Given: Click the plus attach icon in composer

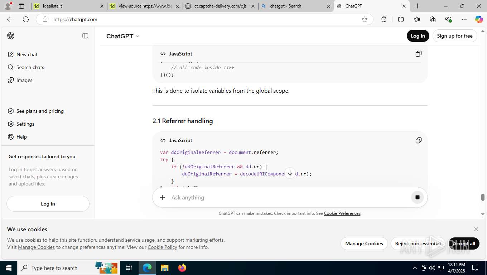Looking at the screenshot, I should pyautogui.click(x=163, y=197).
